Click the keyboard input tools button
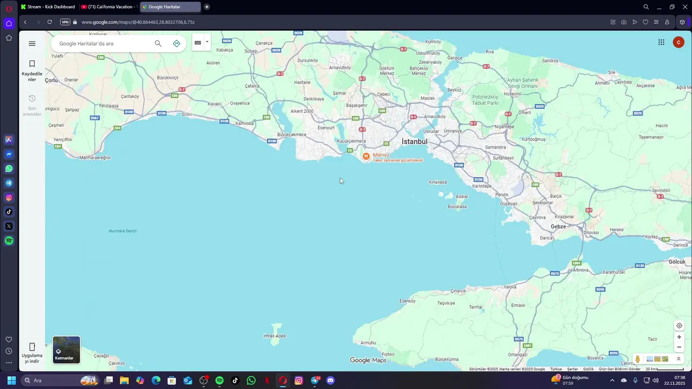The height and width of the screenshot is (389, 692). coord(198,43)
